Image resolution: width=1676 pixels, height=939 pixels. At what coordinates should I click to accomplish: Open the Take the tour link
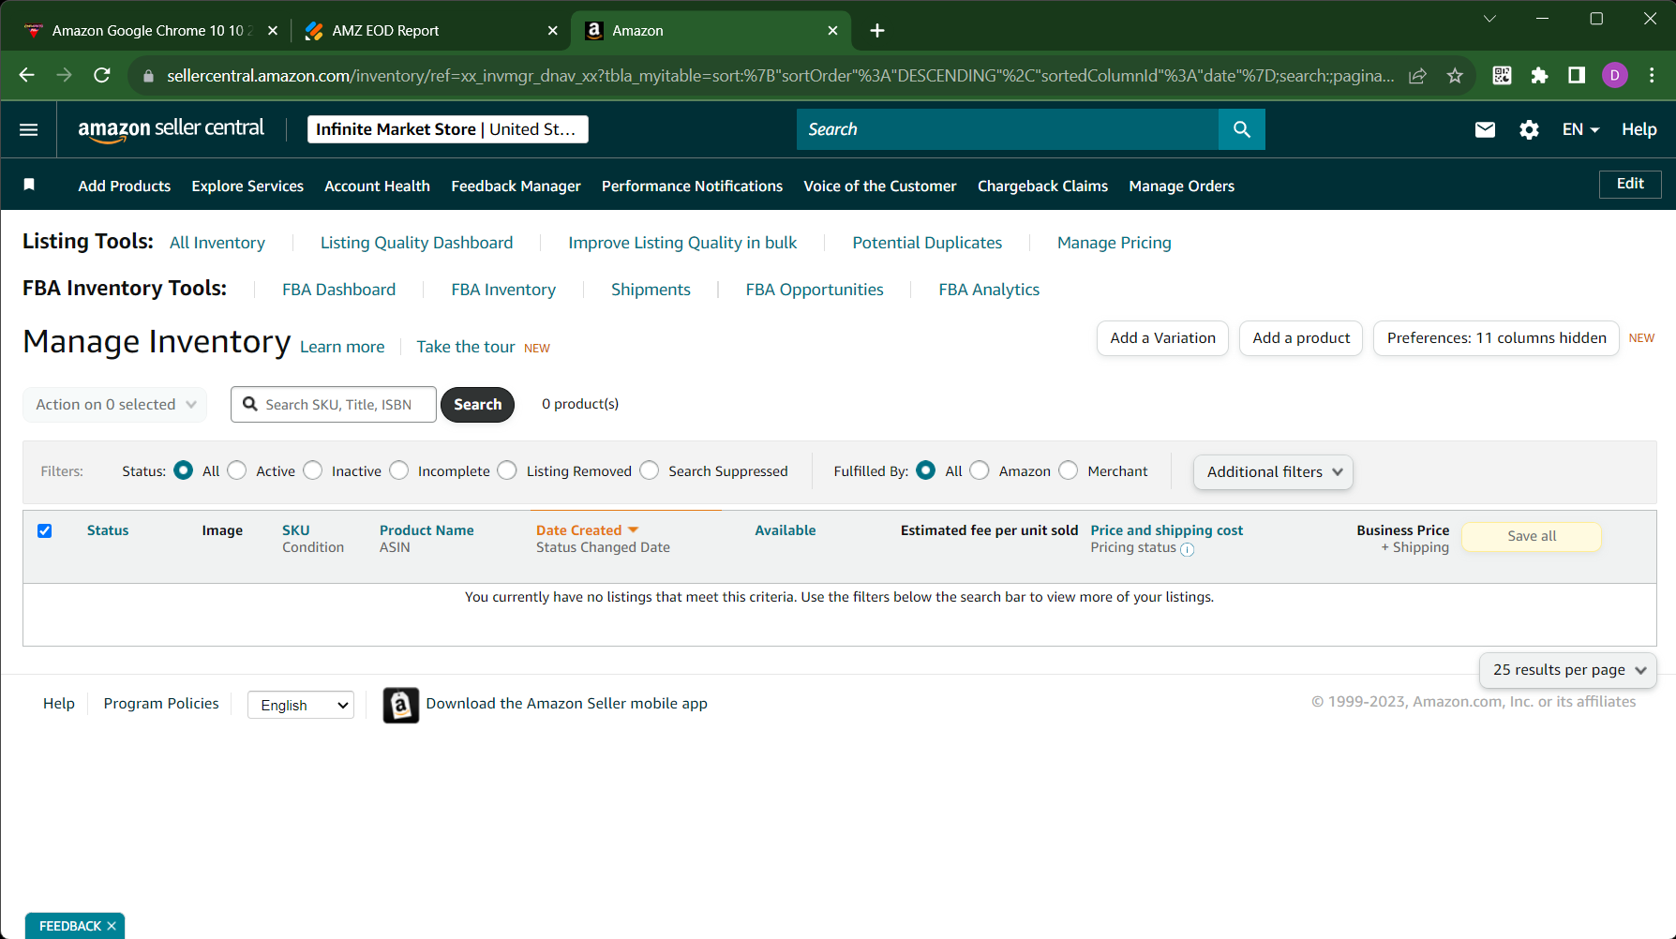coord(466,347)
